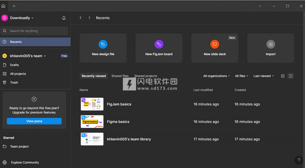Click the khkevin005's team avatar icon
305x168 pixels.
click(x=4, y=56)
